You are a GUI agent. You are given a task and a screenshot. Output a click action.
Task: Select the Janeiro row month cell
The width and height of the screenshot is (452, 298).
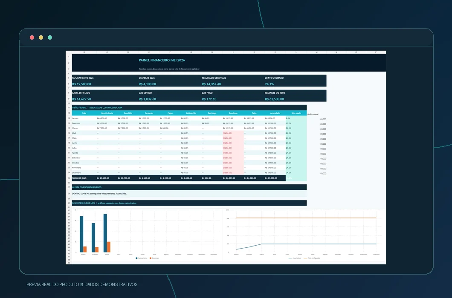point(75,118)
